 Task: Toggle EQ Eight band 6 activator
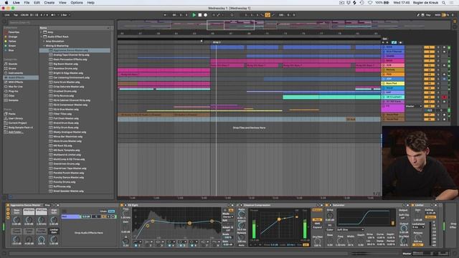click(x=192, y=245)
